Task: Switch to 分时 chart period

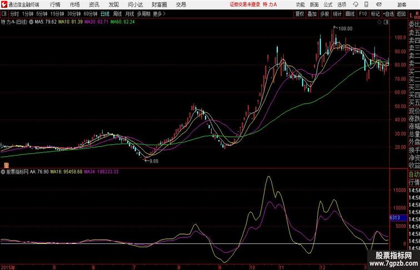Action: 14,14
